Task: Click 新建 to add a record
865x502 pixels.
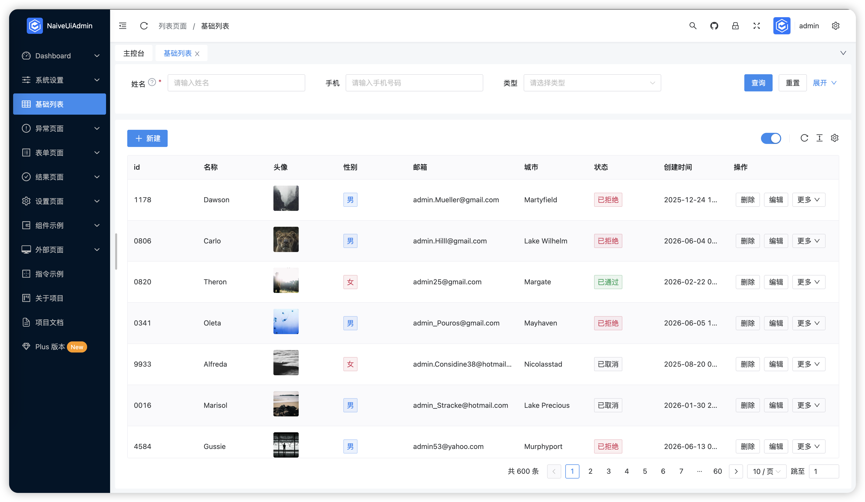Action: click(147, 138)
